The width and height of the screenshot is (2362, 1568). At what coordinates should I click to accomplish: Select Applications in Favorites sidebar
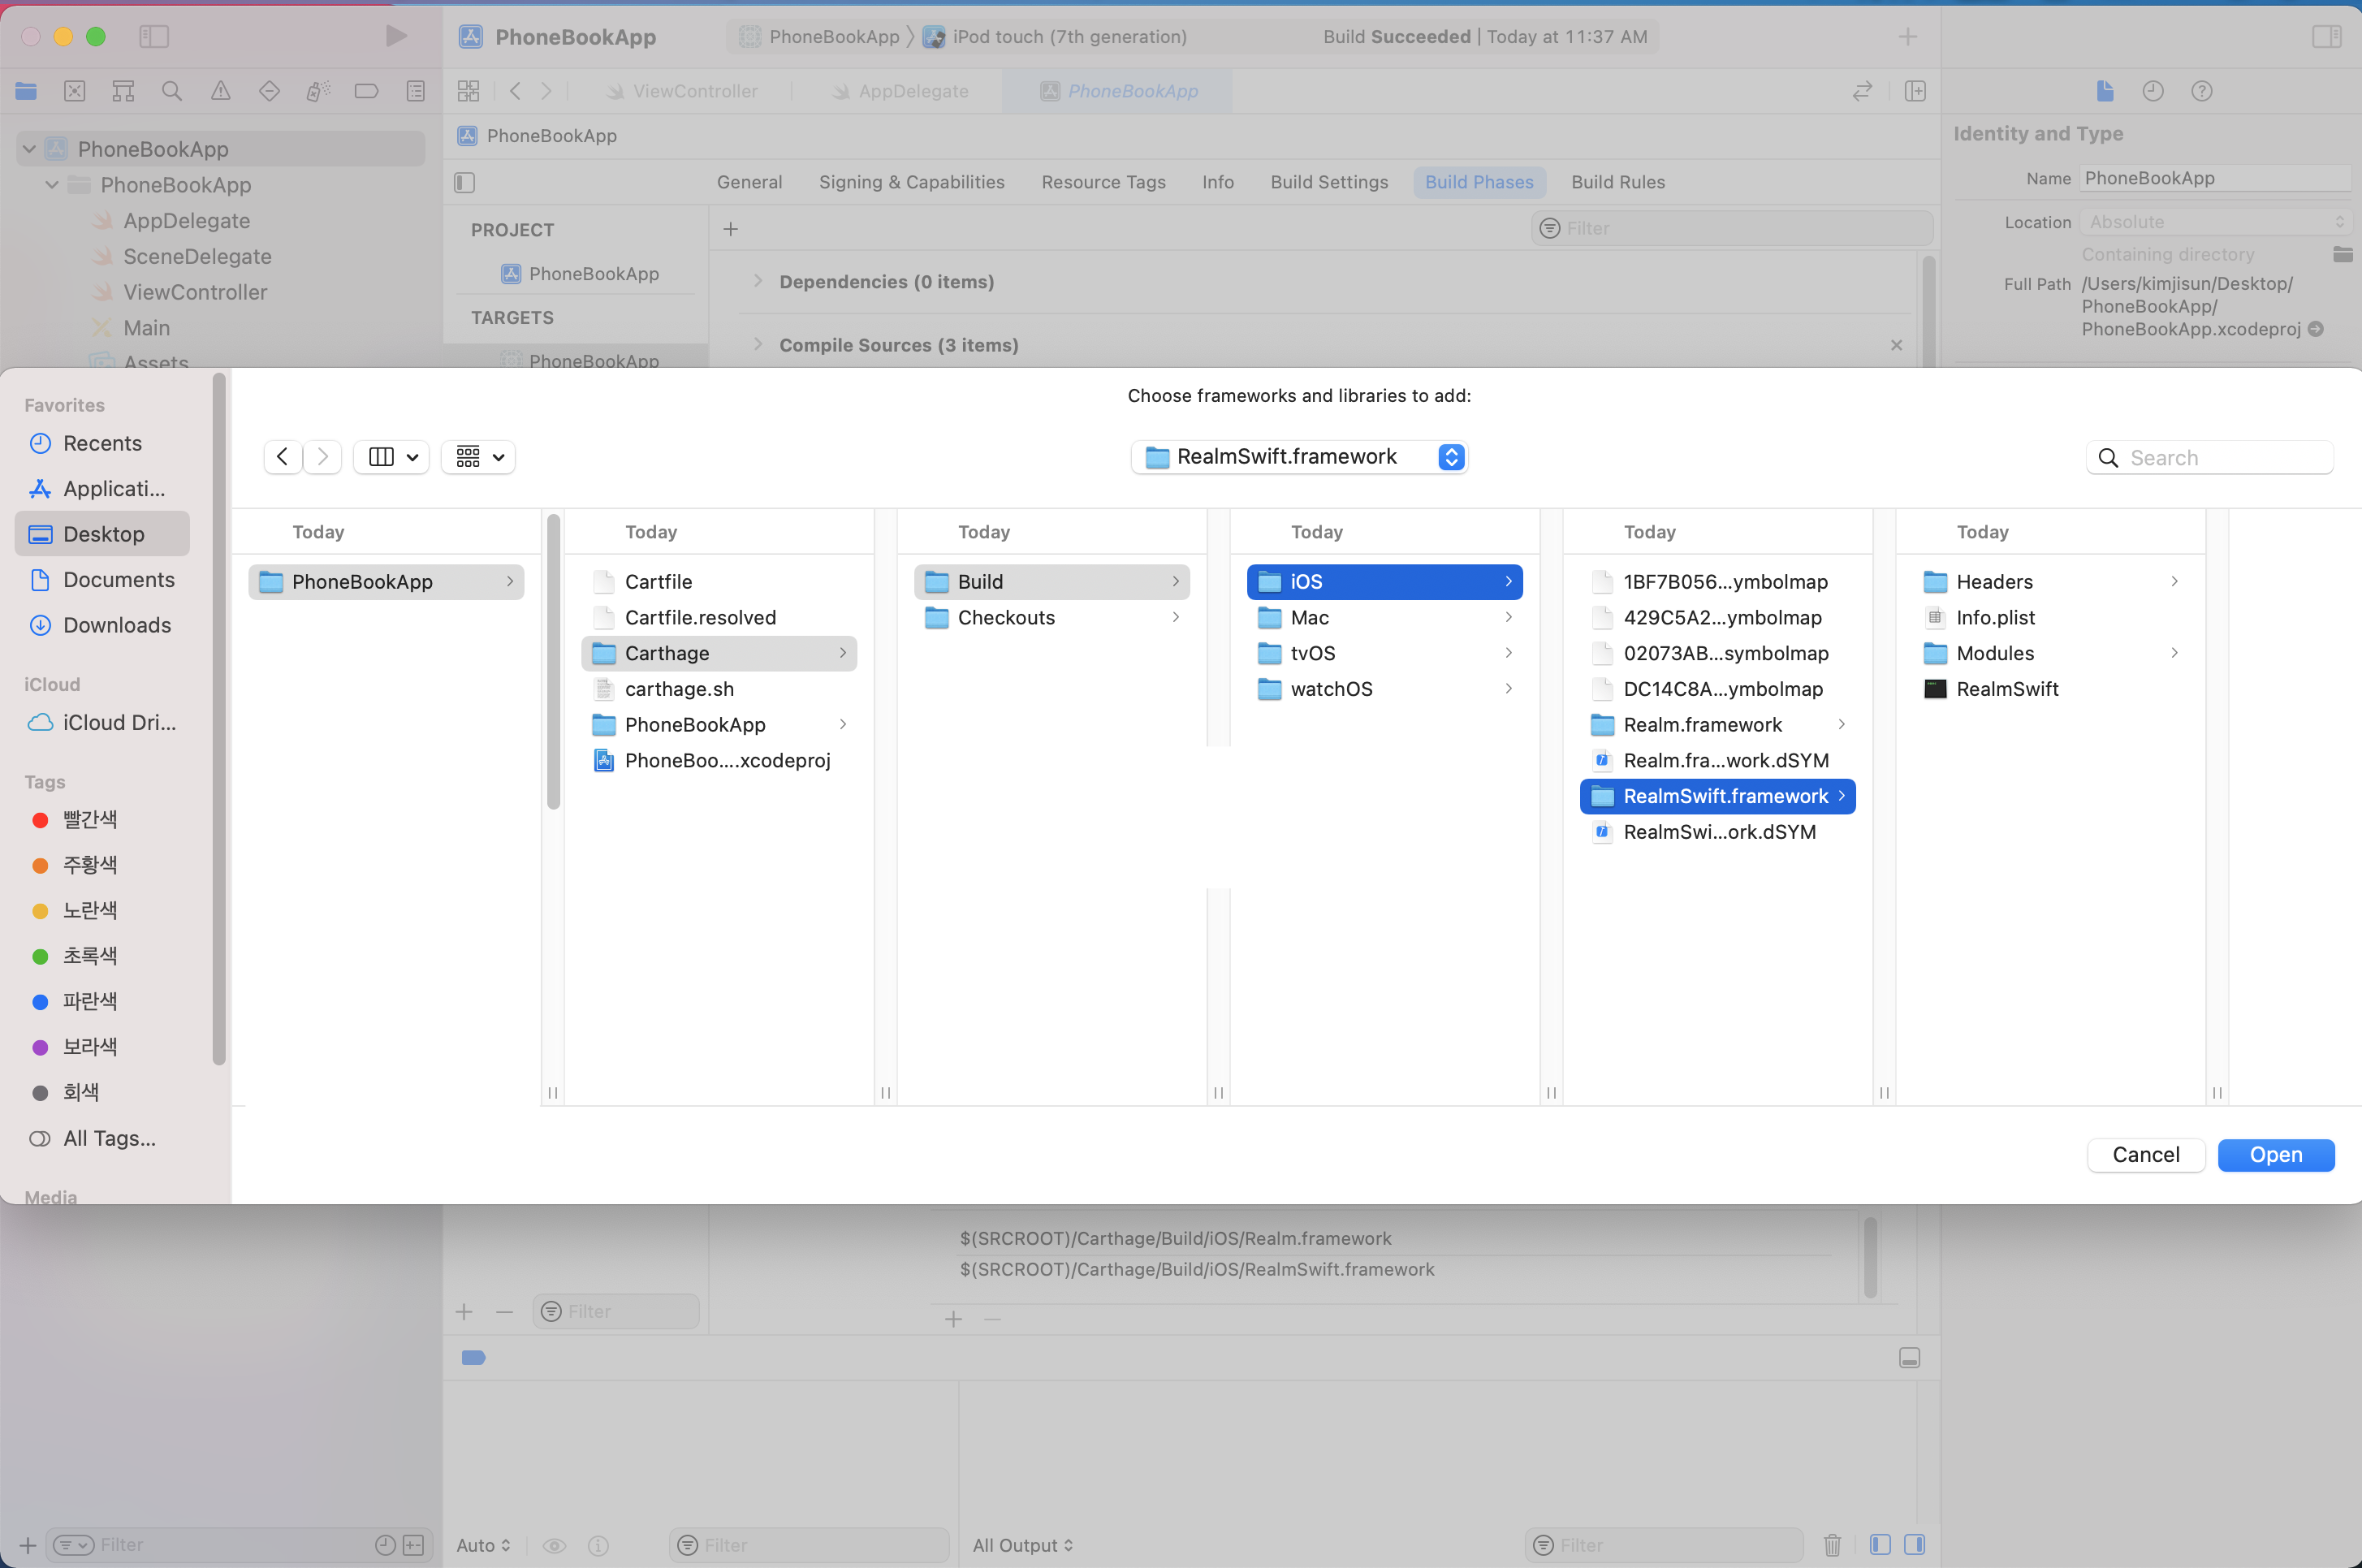point(102,489)
